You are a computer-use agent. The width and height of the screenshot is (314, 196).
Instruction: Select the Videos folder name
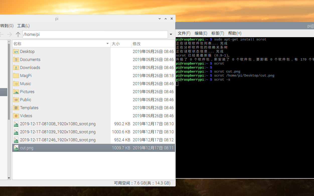coord(26,116)
